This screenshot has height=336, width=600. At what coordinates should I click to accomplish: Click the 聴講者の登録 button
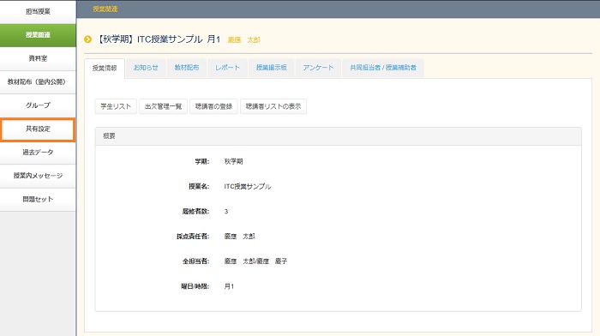point(213,106)
